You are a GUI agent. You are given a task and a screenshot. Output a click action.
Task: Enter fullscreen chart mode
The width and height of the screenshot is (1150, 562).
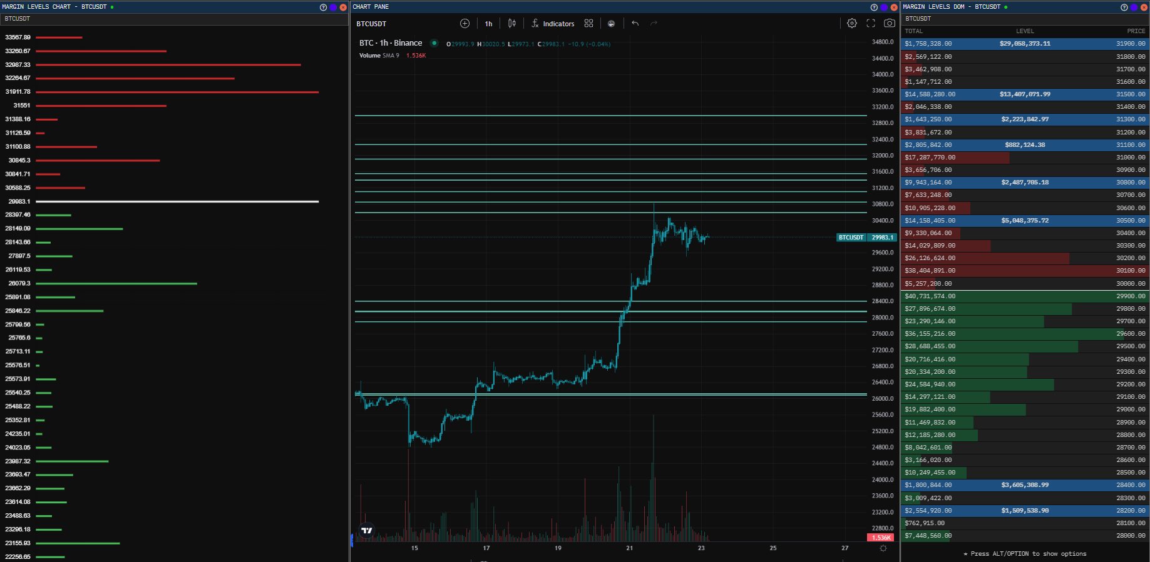[871, 23]
